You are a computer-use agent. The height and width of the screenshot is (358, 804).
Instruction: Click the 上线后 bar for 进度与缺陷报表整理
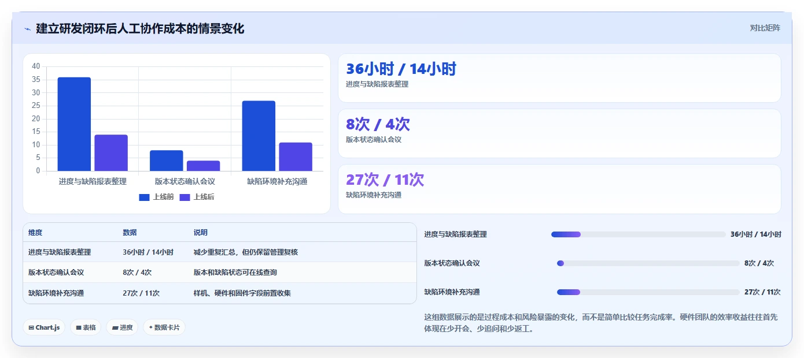pyautogui.click(x=111, y=153)
